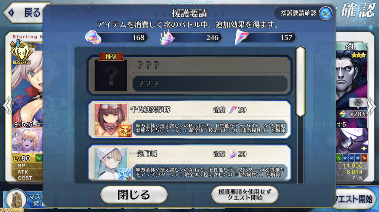Tap the rainbow egg item icon

(94, 37)
